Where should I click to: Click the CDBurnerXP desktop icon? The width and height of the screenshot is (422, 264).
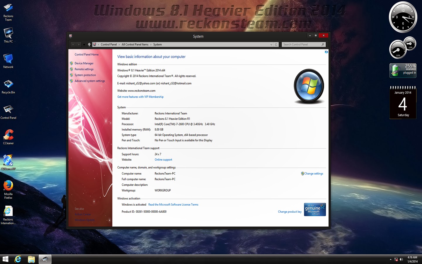click(x=8, y=162)
